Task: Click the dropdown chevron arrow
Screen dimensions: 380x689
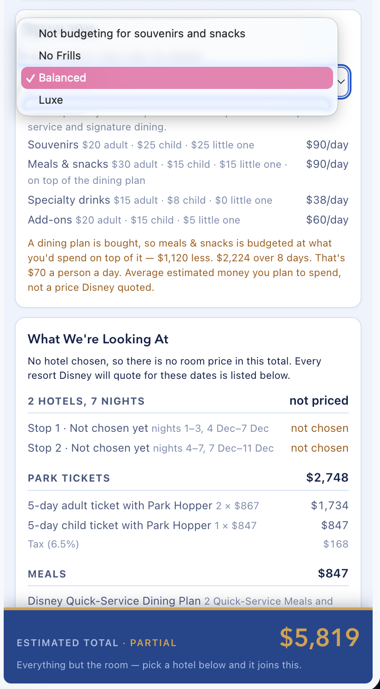Action: (341, 82)
